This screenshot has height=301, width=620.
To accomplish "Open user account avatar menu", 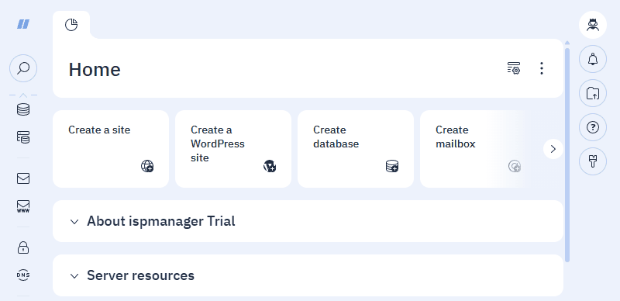I will tap(593, 25).
